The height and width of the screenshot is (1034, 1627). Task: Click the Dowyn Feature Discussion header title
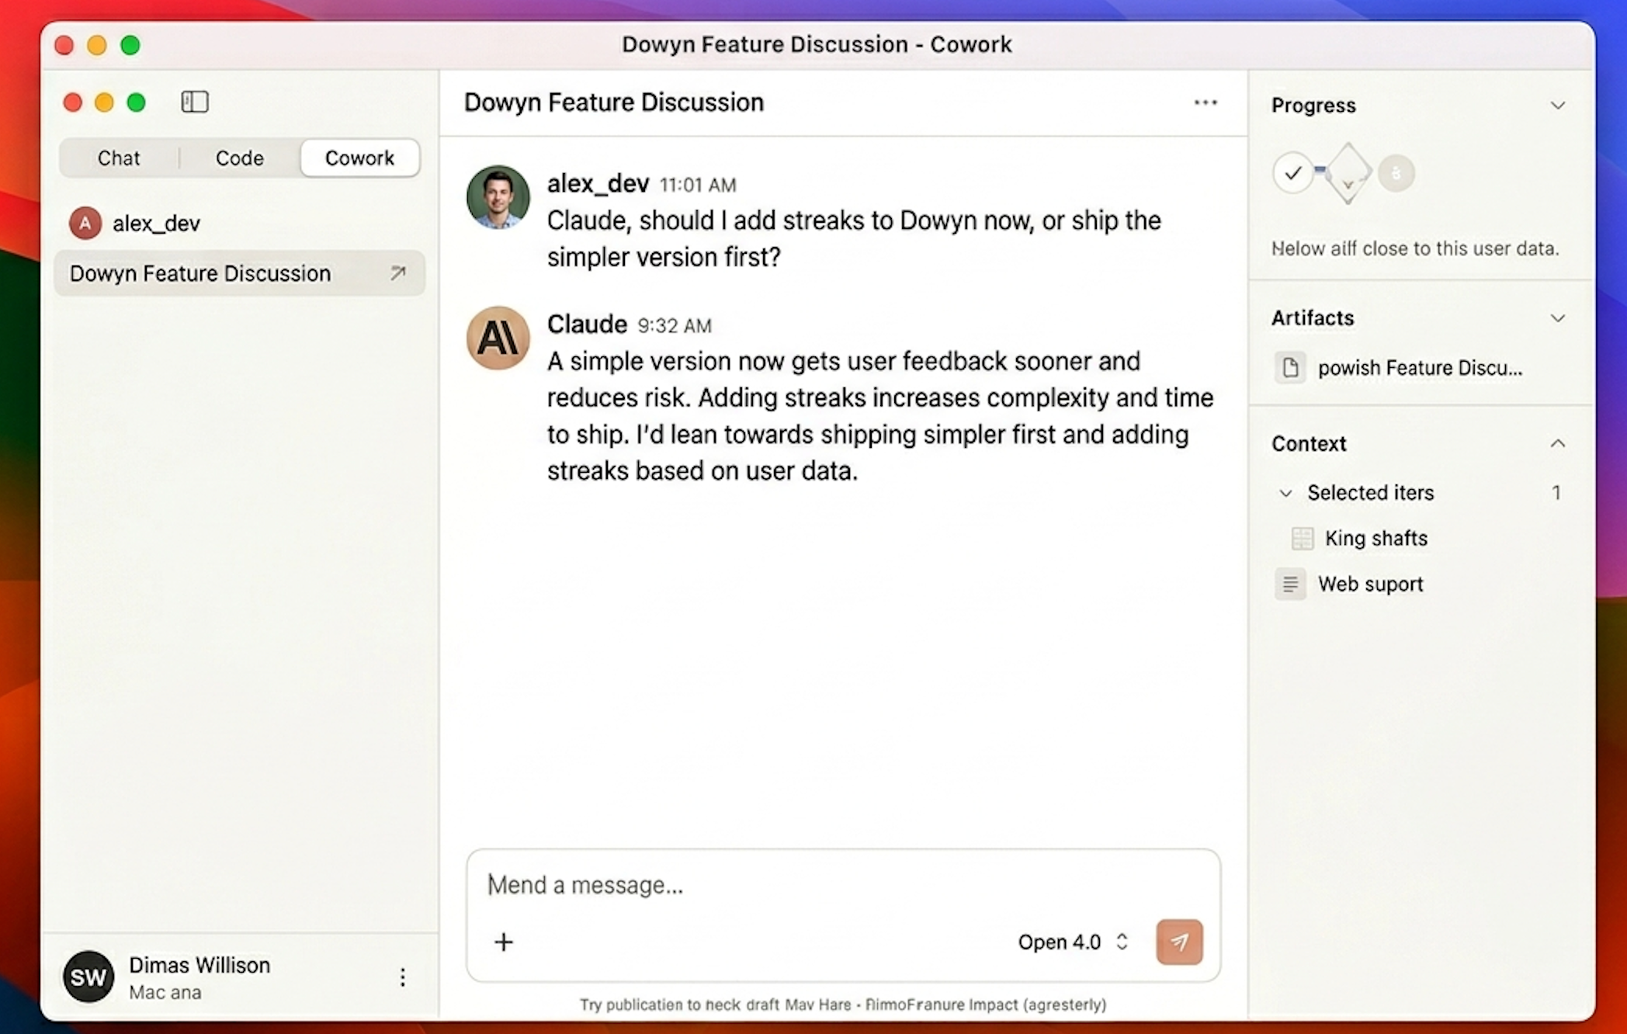click(x=614, y=102)
